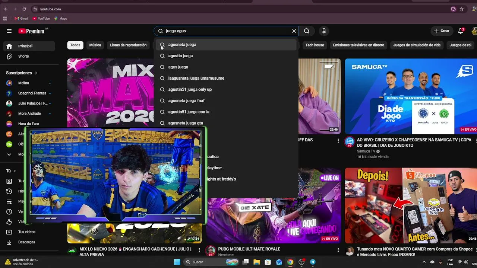The width and height of the screenshot is (477, 268).
Task: Select the Emisiones televisivas en directo chip
Action: point(358,45)
